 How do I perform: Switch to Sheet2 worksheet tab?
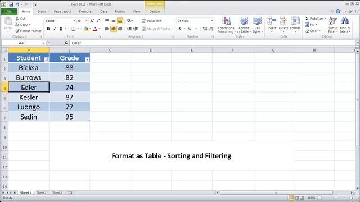[x=41, y=192]
